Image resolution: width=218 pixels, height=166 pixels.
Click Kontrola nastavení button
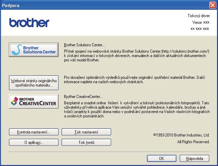(x=34, y=132)
